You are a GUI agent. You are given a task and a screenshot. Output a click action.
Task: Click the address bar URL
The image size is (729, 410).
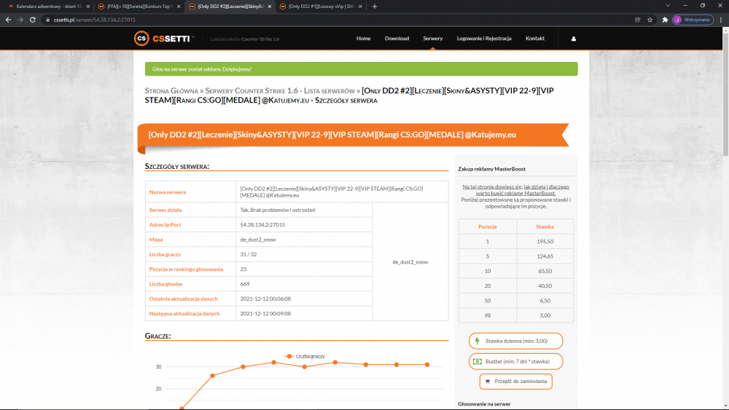94,20
